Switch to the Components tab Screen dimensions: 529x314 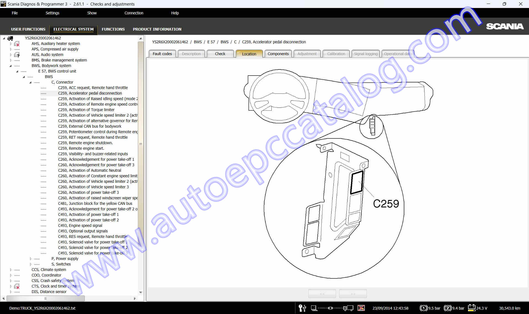click(x=278, y=53)
